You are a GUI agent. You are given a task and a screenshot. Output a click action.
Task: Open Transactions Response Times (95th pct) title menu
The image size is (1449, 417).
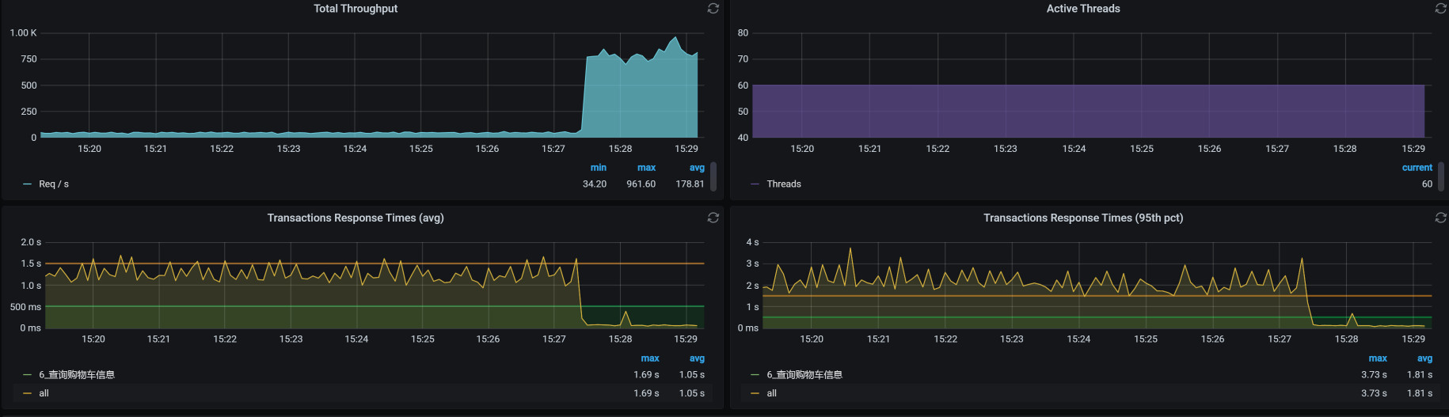tap(1082, 218)
